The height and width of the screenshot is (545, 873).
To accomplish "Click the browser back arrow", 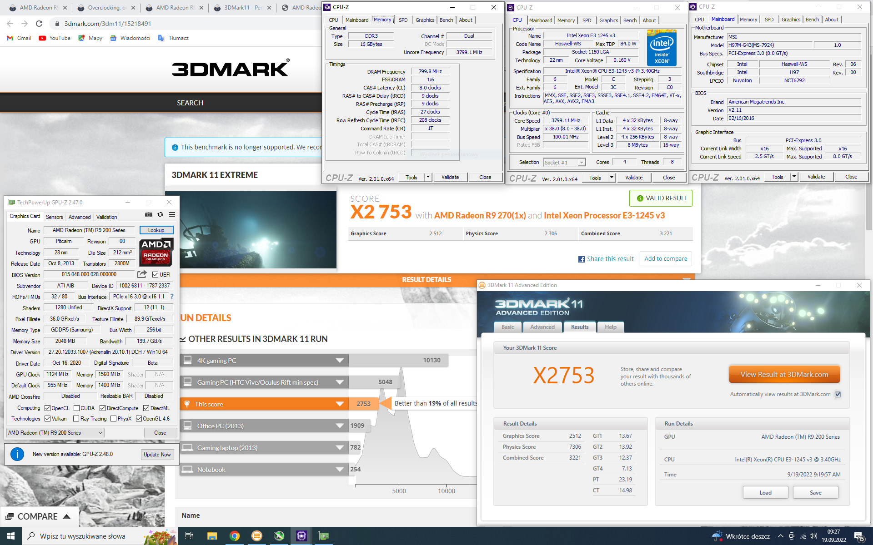I will click(10, 24).
